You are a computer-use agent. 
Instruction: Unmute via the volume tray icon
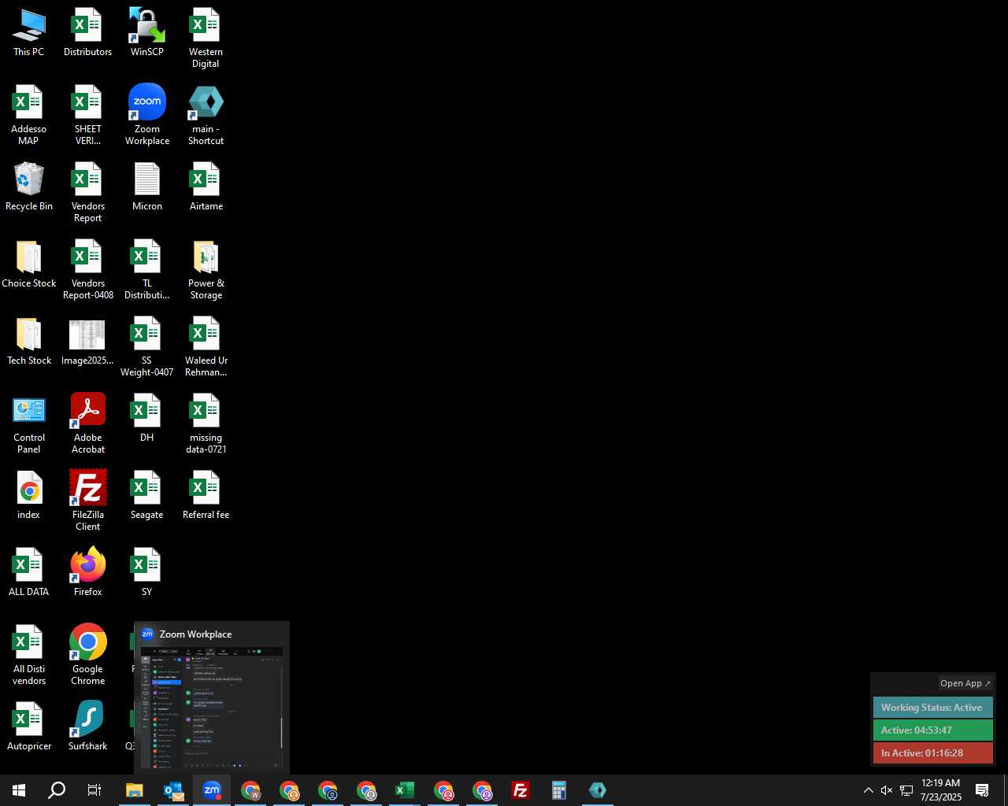tap(887, 790)
